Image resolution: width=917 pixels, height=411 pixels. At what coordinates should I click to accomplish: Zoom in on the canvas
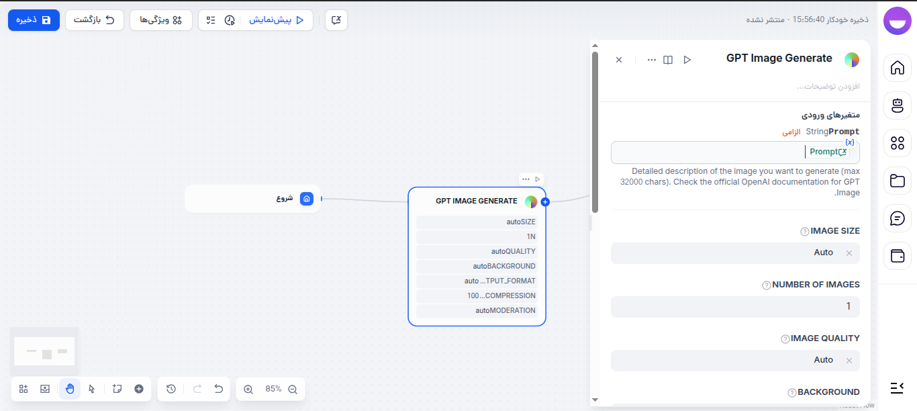[x=248, y=389]
